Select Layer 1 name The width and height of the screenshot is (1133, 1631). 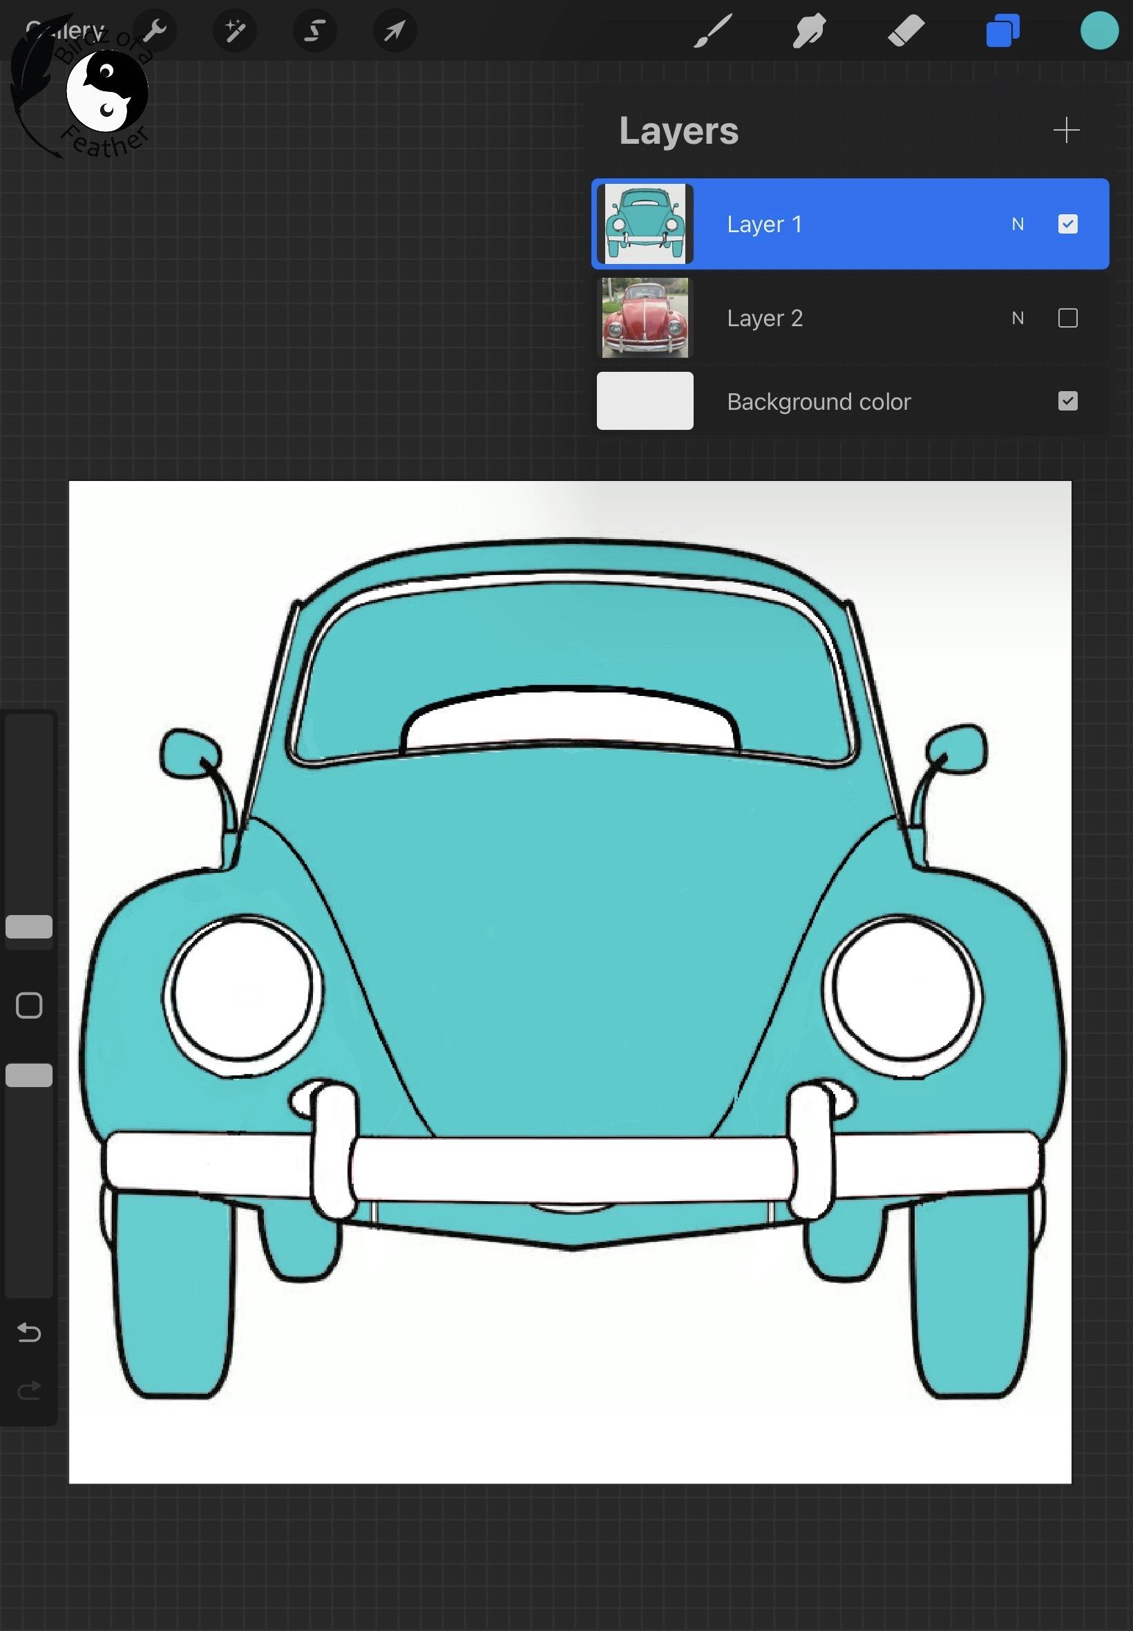764,225
